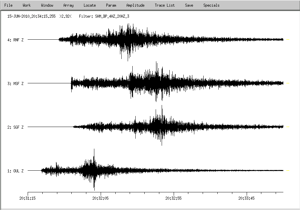Viewport: 300px width, 210px height.
Task: Open the Trace List menu
Action: (165, 5)
